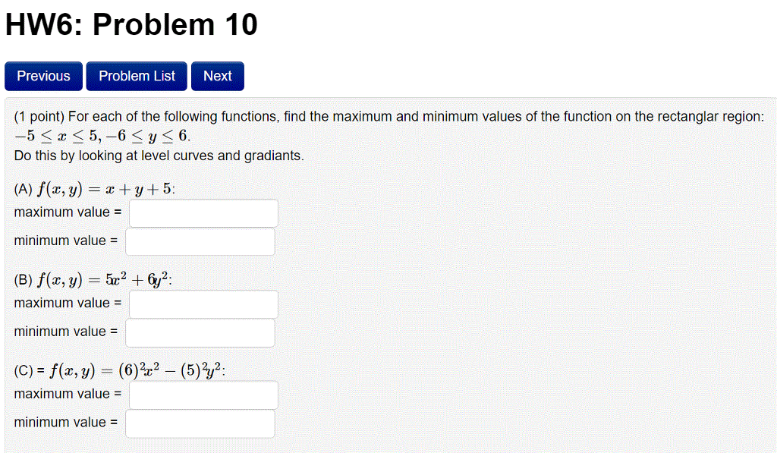The image size is (777, 453).
Task: Click the HW6: Problem 10 heading
Action: 130,24
